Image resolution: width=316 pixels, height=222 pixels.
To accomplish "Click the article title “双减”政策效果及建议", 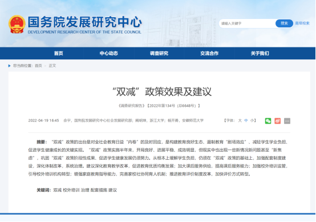I will [x=162, y=92].
